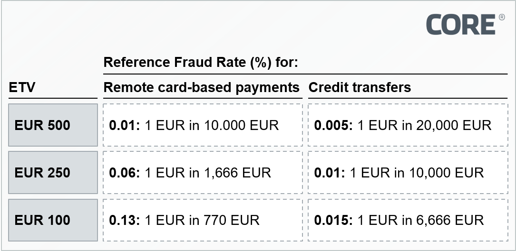Choose the EUR 100 row label
Screen dimensions: 516x251
pos(42,220)
